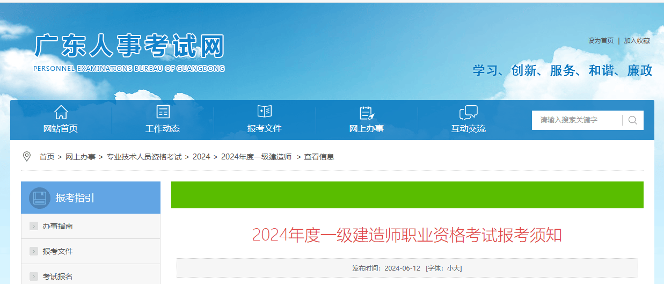This screenshot has width=664, height=284.
Task: Click the 设为首页 link
Action: point(600,41)
